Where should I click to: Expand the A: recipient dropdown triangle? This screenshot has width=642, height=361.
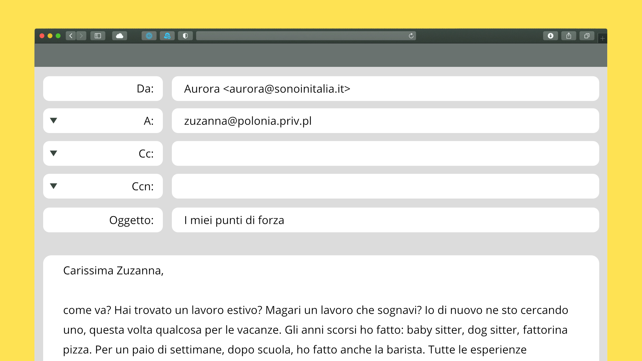point(53,121)
